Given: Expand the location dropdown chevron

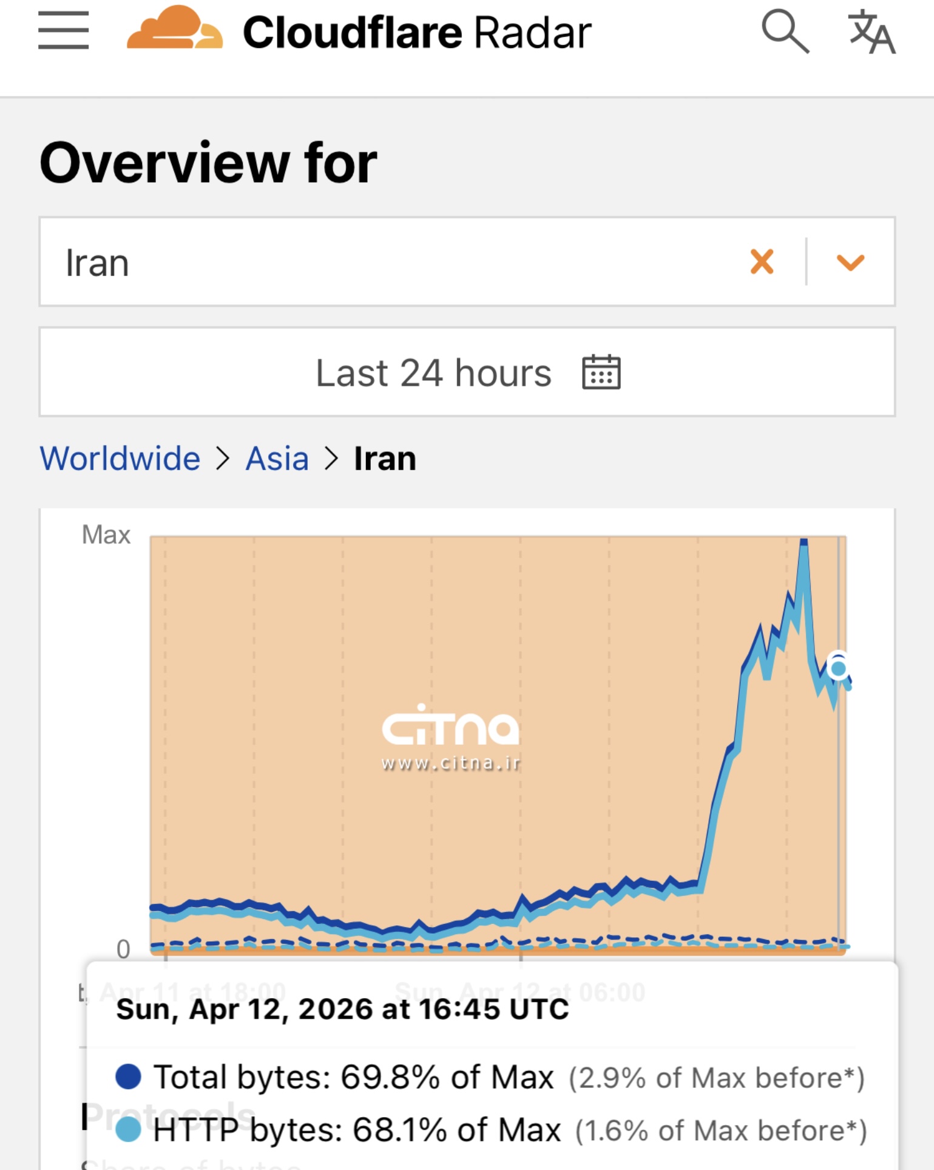Looking at the screenshot, I should 850,262.
